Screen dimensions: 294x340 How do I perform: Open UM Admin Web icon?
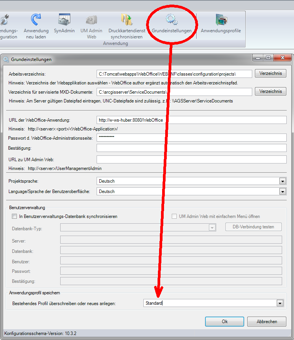(92, 20)
